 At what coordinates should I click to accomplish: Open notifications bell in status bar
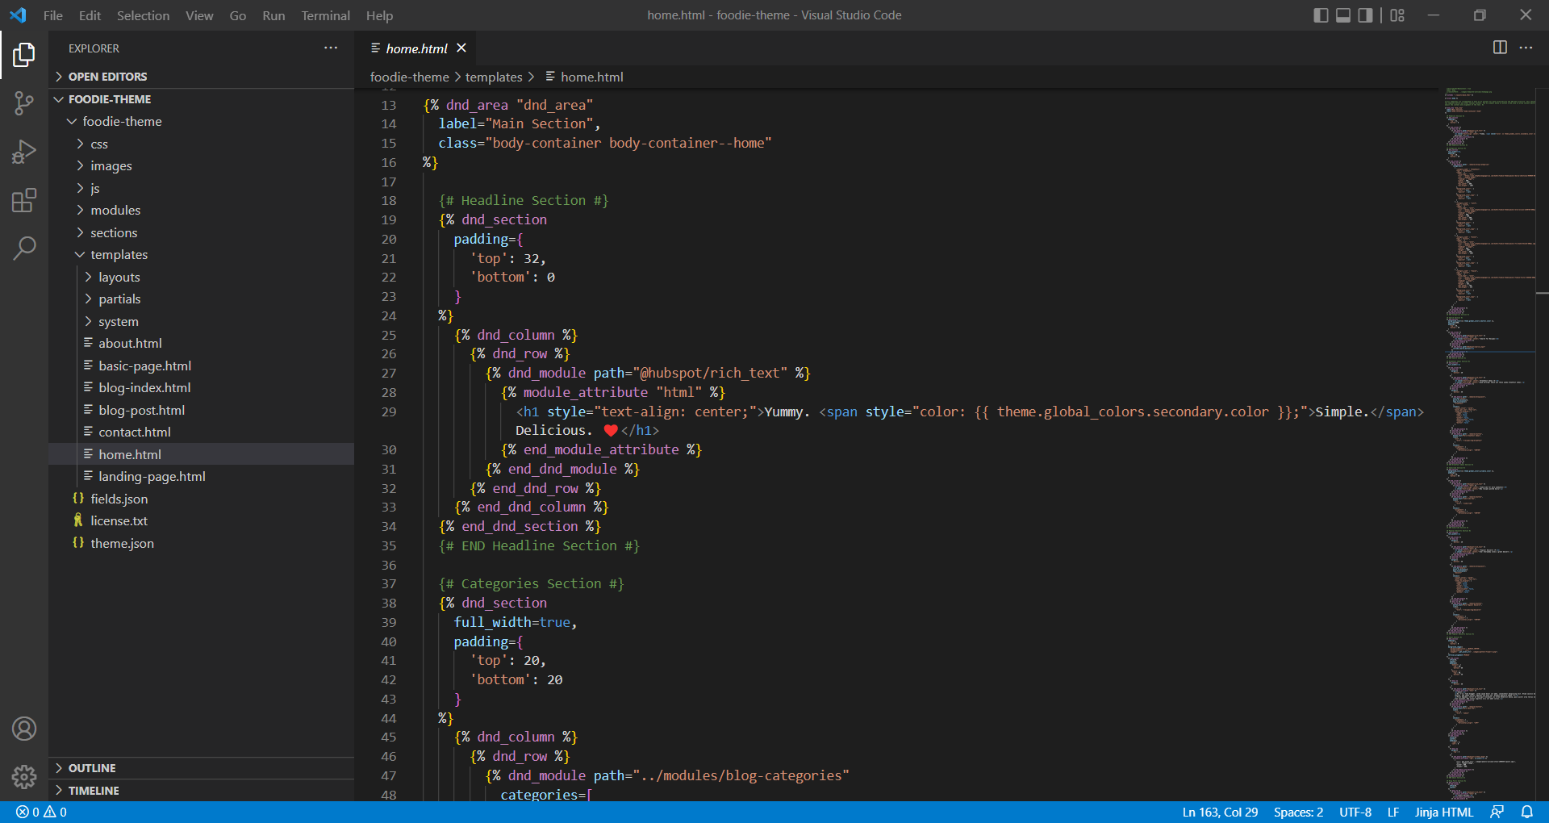point(1527,813)
